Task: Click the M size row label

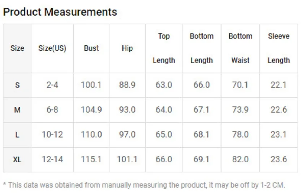Action: (x=17, y=110)
